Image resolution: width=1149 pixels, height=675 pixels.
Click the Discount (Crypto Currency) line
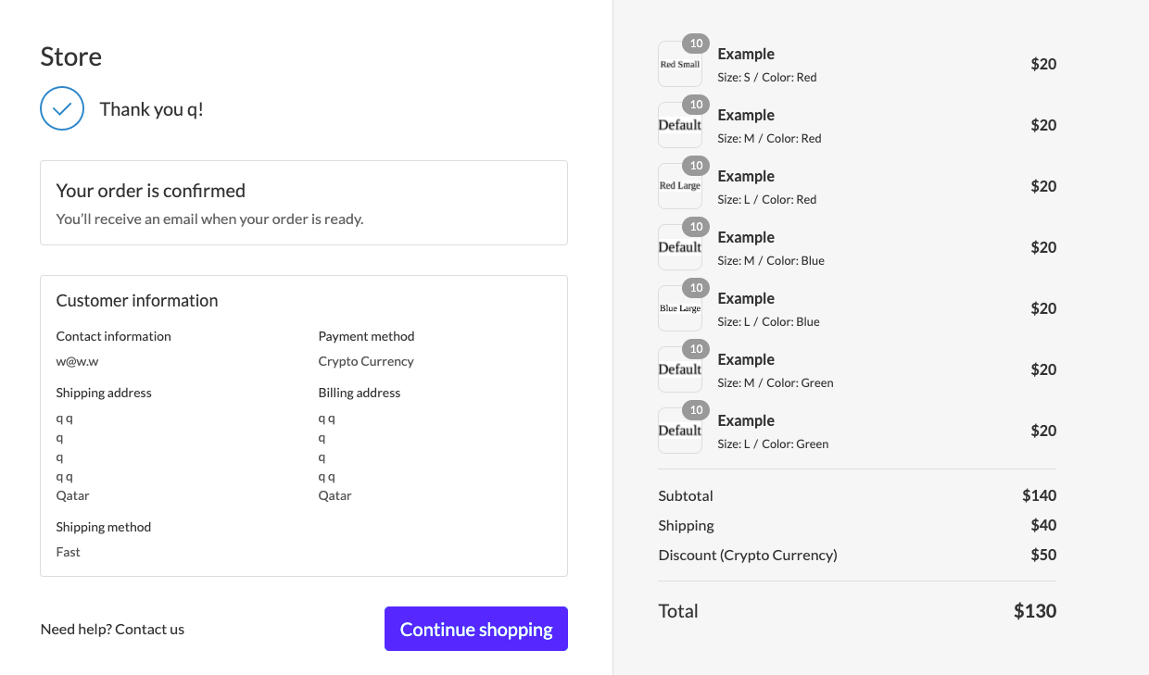[x=857, y=555]
